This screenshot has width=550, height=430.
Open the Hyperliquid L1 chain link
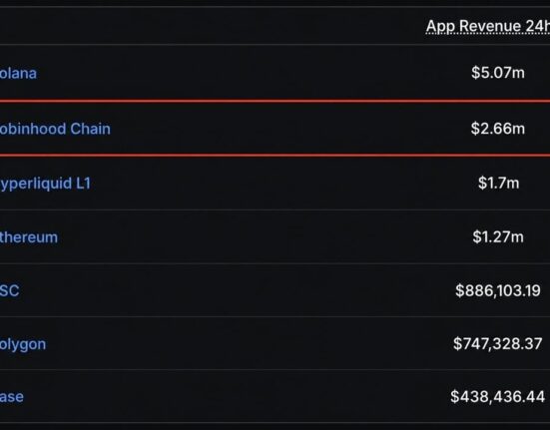[x=45, y=184]
